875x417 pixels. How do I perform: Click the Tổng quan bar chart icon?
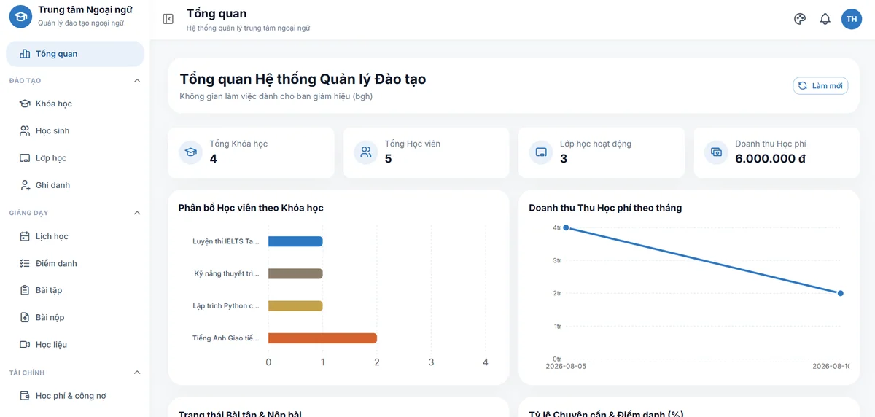[x=25, y=54]
